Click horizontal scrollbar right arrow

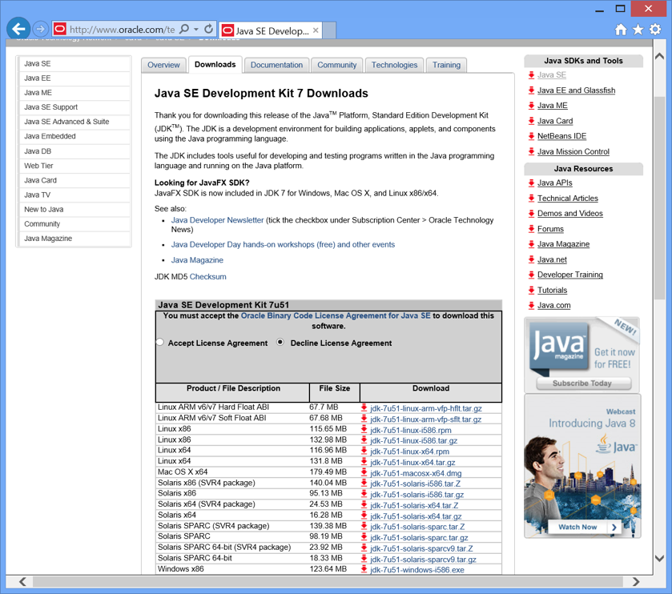[636, 581]
